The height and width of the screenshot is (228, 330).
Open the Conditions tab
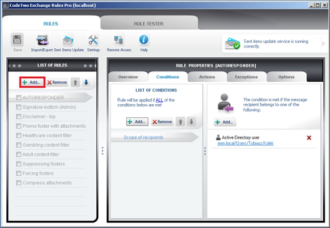tap(168, 77)
